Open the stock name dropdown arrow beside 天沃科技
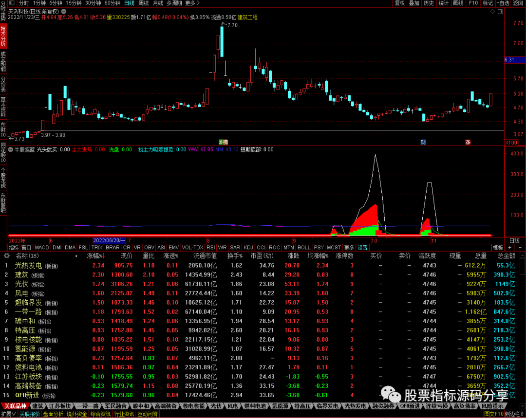 [x=64, y=11]
